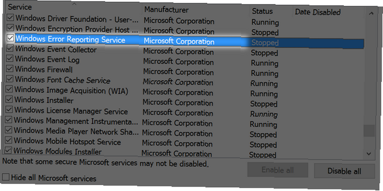Sort by Date Disabled column header
383x191 pixels.
click(329, 12)
